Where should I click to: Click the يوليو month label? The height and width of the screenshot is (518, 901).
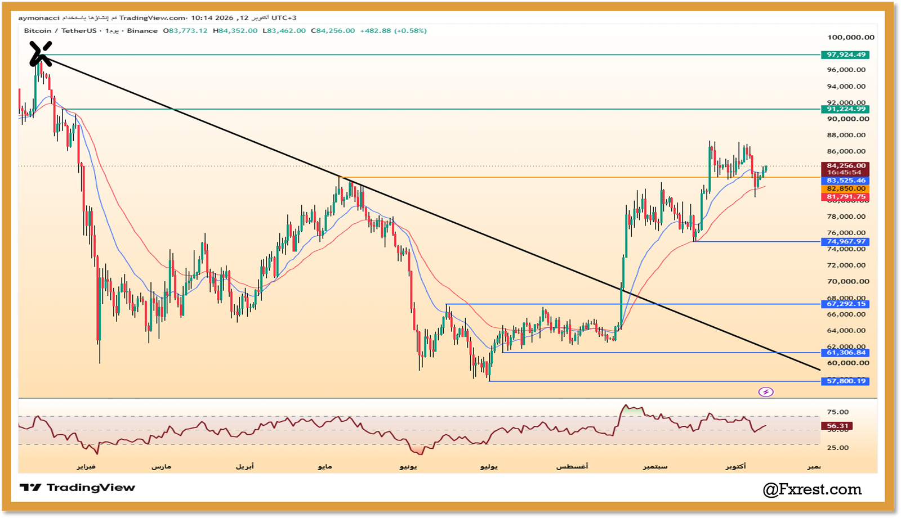pyautogui.click(x=489, y=467)
